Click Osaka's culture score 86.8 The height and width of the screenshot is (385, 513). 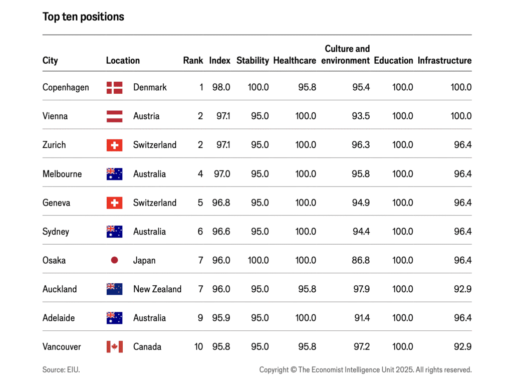pyautogui.click(x=361, y=261)
